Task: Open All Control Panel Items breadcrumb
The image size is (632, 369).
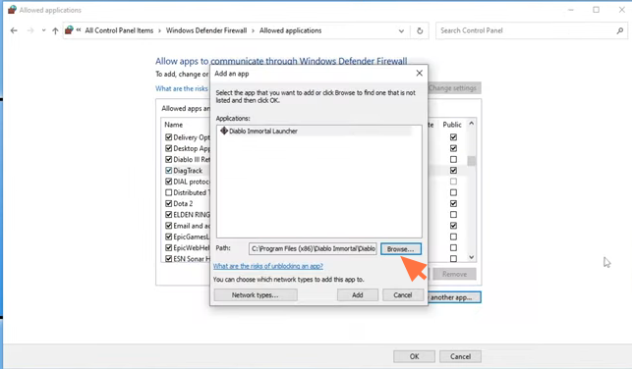Action: click(x=119, y=30)
